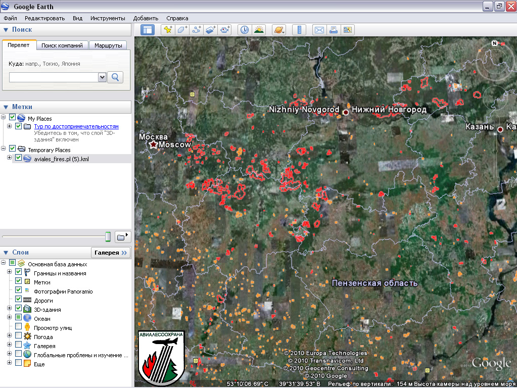Screen dimensions: 517x388
Task: Click the 3D buildings layer icon
Action: [27, 310]
